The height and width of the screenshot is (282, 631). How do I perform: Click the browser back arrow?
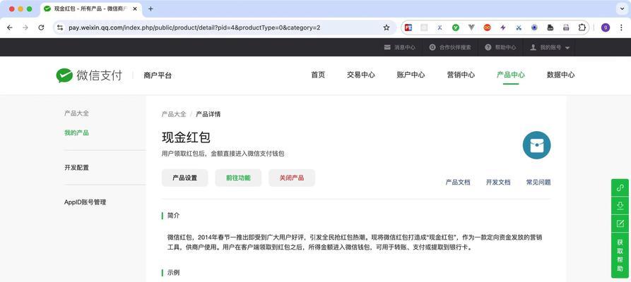[x=10, y=27]
